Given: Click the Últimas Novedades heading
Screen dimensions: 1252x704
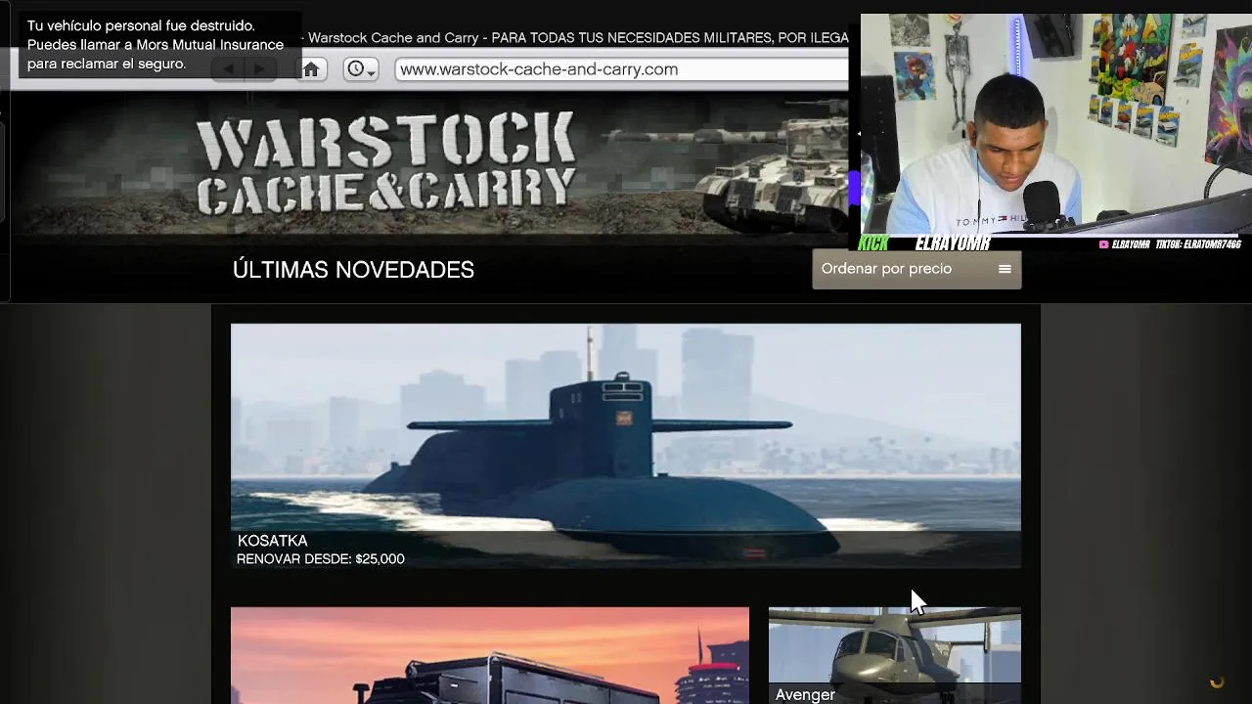Looking at the screenshot, I should tap(353, 270).
